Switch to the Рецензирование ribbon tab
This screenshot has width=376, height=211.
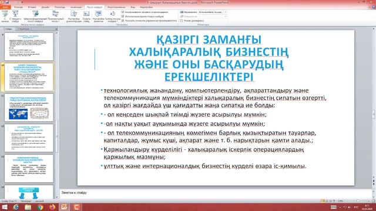point(116,7)
